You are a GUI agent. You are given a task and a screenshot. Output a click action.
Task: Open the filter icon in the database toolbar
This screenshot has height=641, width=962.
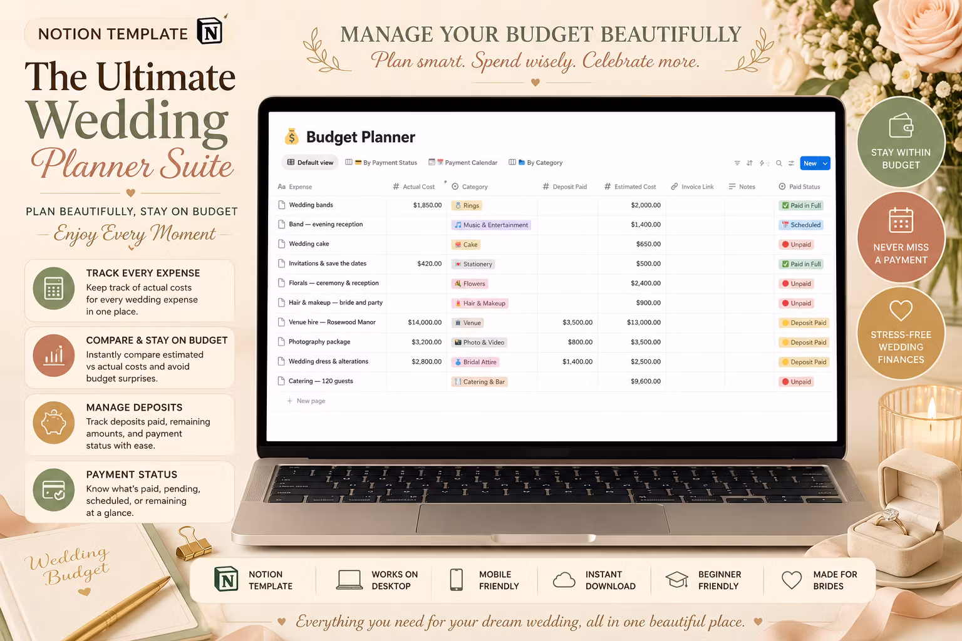click(x=737, y=163)
